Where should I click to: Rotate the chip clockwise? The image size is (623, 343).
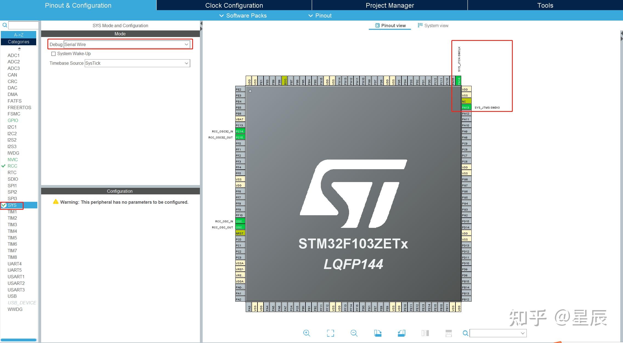point(378,333)
